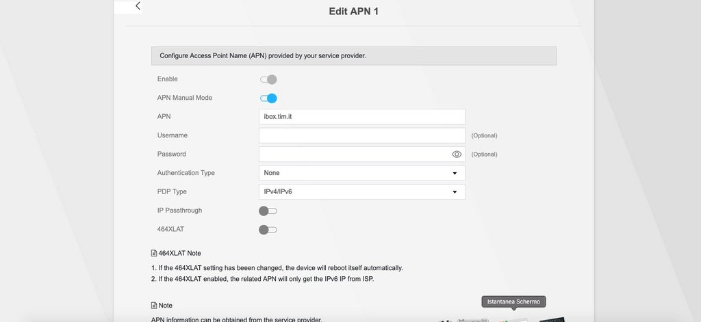Click the Authentication Type label
Image resolution: width=701 pixels, height=322 pixels.
coord(186,173)
